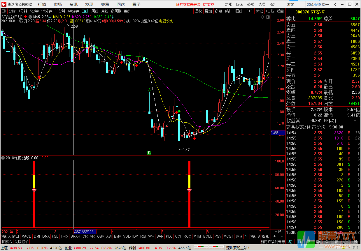Viewport: 361px width, 251px height.
Task: Open the 市场 menu
Action: pyautogui.click(x=58, y=4)
